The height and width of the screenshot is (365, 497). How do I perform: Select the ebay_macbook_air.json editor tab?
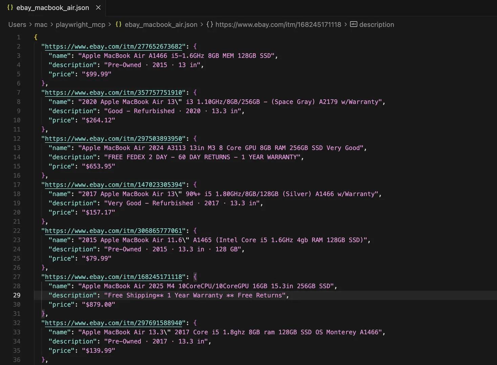tap(52, 8)
